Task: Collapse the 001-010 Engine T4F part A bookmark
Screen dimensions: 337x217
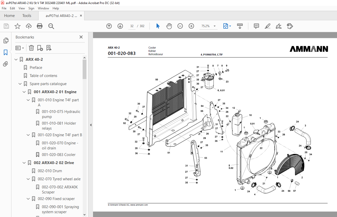Action: (28, 100)
